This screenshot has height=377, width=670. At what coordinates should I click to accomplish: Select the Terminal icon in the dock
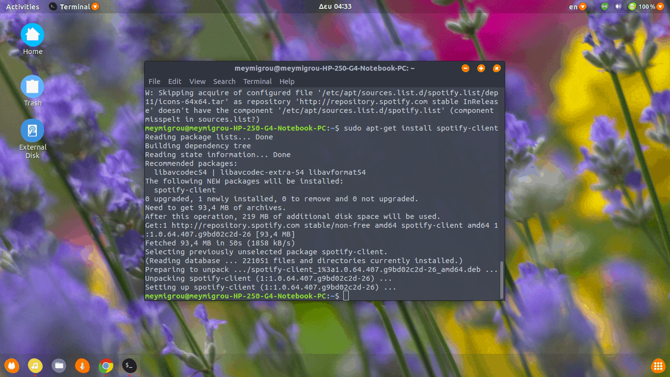(129, 365)
